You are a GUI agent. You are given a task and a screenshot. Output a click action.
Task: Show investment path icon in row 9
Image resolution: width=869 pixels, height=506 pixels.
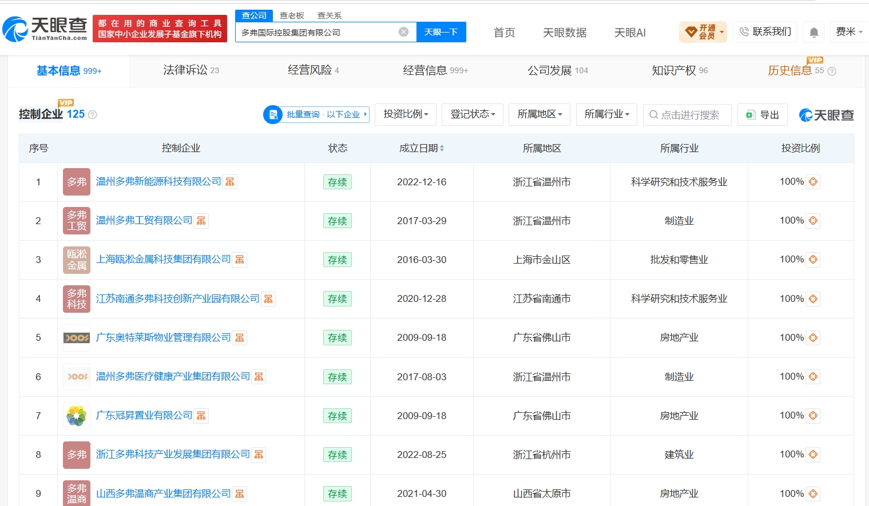[813, 493]
